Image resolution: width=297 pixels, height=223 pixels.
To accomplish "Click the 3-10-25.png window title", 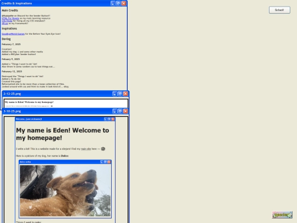I will point(12,111).
